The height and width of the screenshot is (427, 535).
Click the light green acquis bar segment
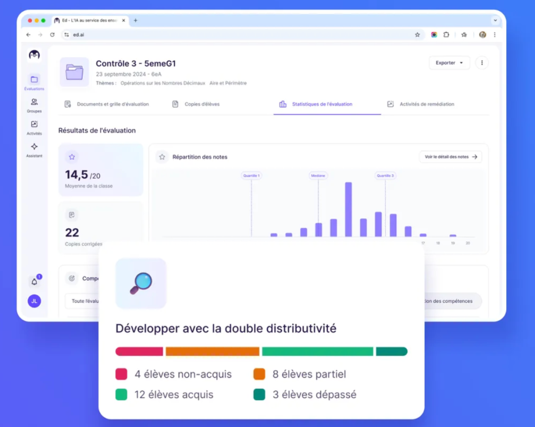[318, 351]
